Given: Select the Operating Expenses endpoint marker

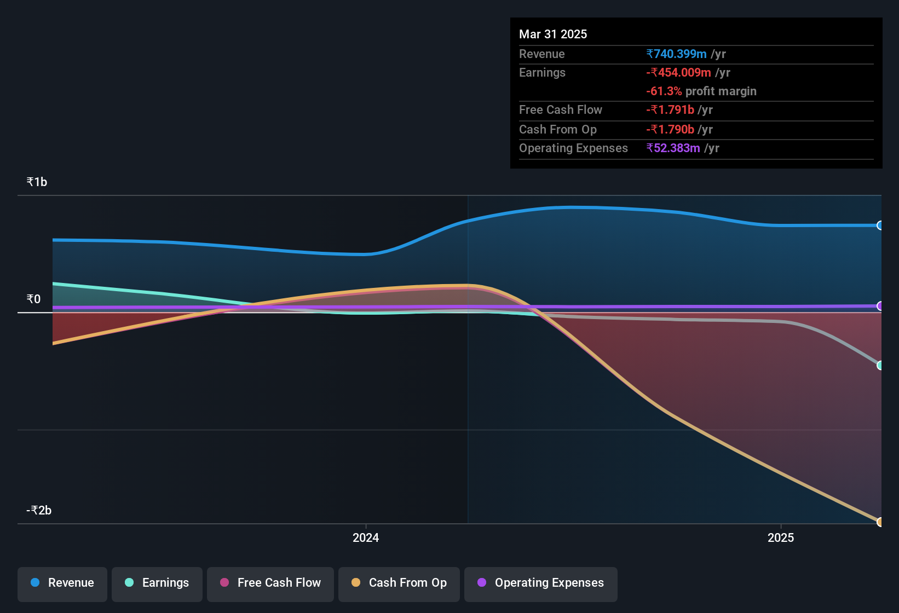Looking at the screenshot, I should click(x=880, y=306).
